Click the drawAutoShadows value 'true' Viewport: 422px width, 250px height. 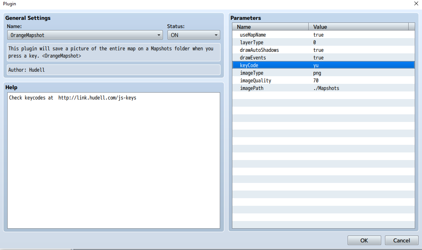coord(318,50)
